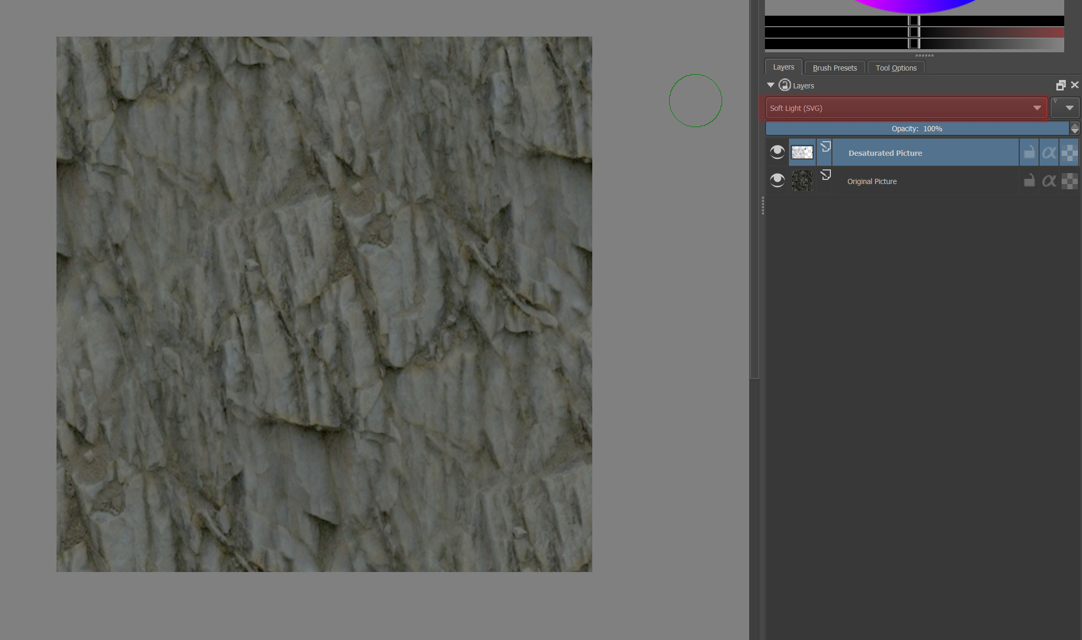Click the Layers docker lock icon
The height and width of the screenshot is (640, 1082).
point(784,85)
